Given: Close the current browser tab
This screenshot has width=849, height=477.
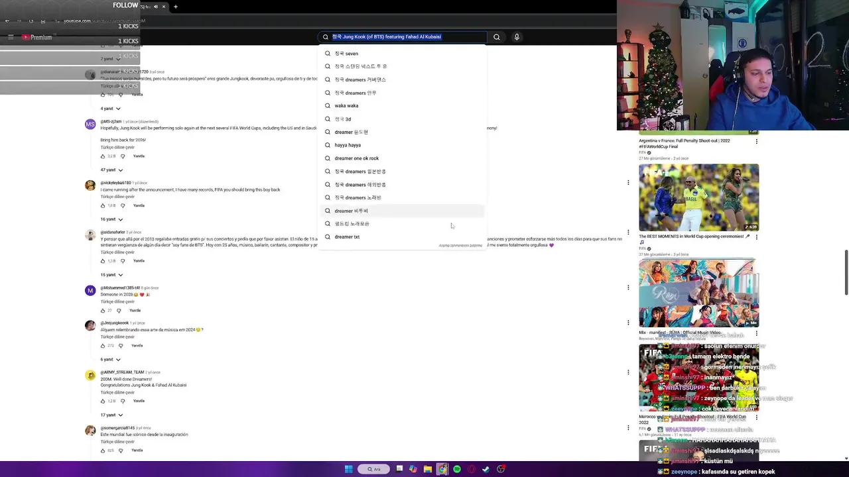Looking at the screenshot, I should point(163,7).
